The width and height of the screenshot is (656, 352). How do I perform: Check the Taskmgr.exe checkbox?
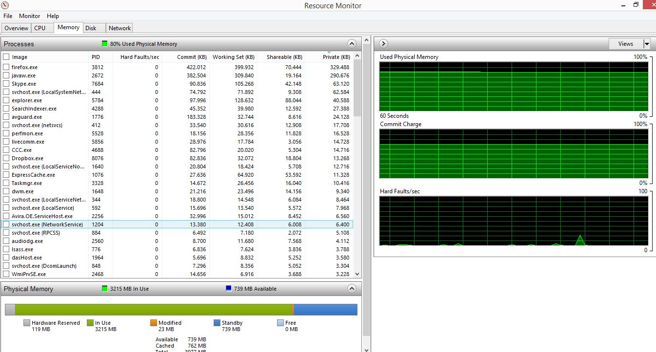[6, 183]
